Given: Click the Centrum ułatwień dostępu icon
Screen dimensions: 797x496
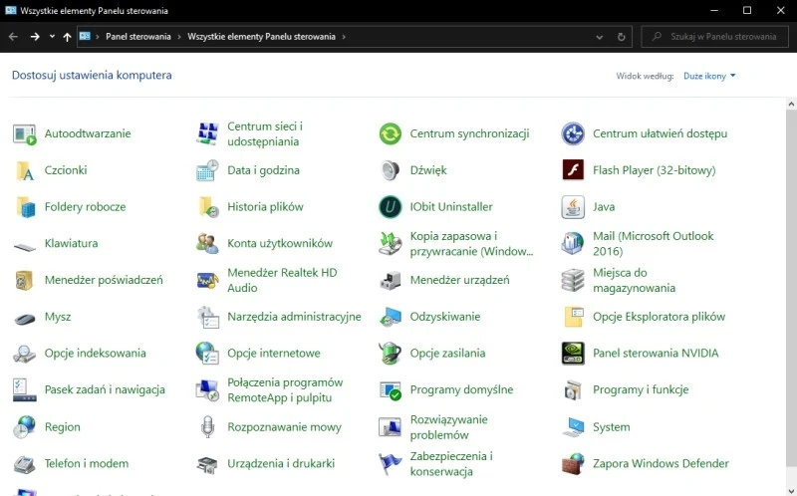Looking at the screenshot, I should pyautogui.click(x=573, y=134).
